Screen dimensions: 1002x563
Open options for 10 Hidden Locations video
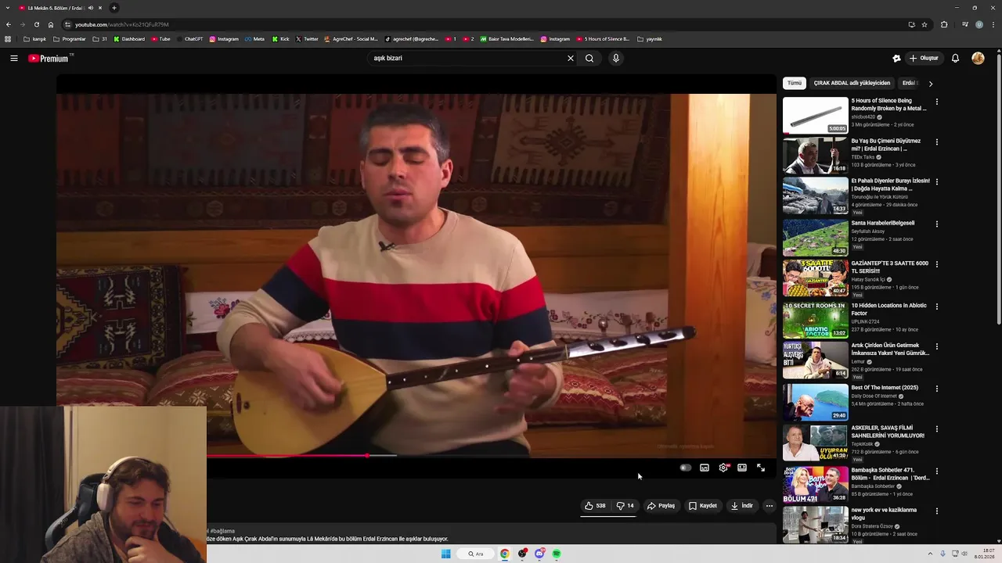pos(936,306)
